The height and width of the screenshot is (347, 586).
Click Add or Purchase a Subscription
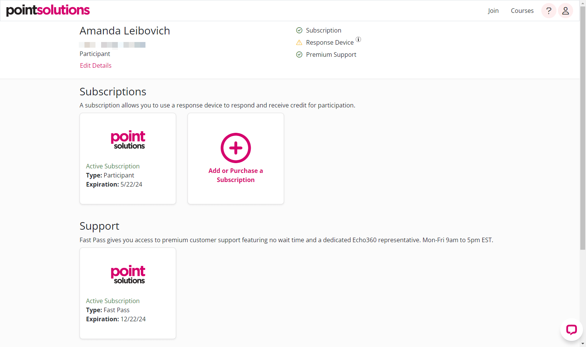[x=236, y=175]
